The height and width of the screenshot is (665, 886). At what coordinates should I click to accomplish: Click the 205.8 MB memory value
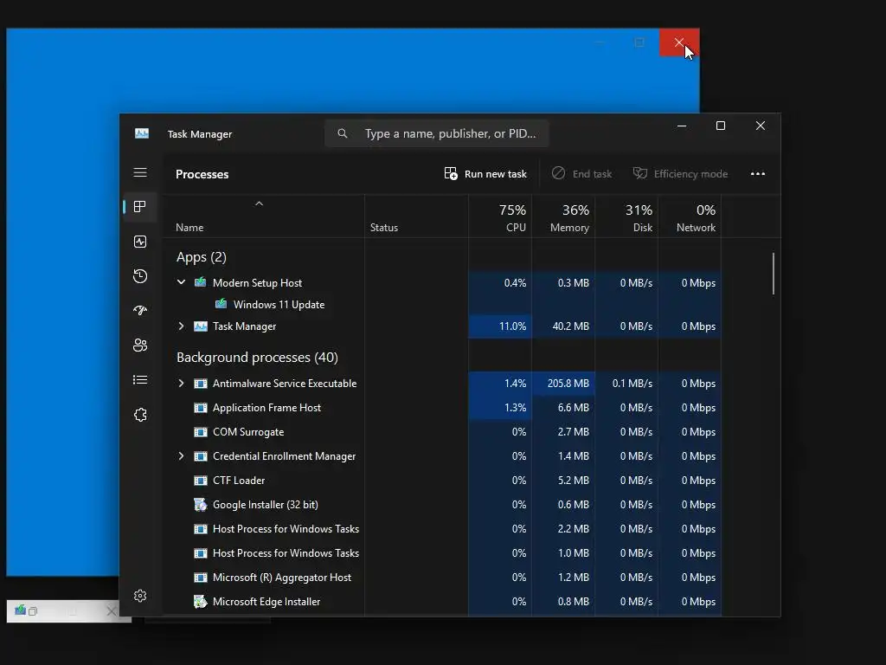pos(568,384)
